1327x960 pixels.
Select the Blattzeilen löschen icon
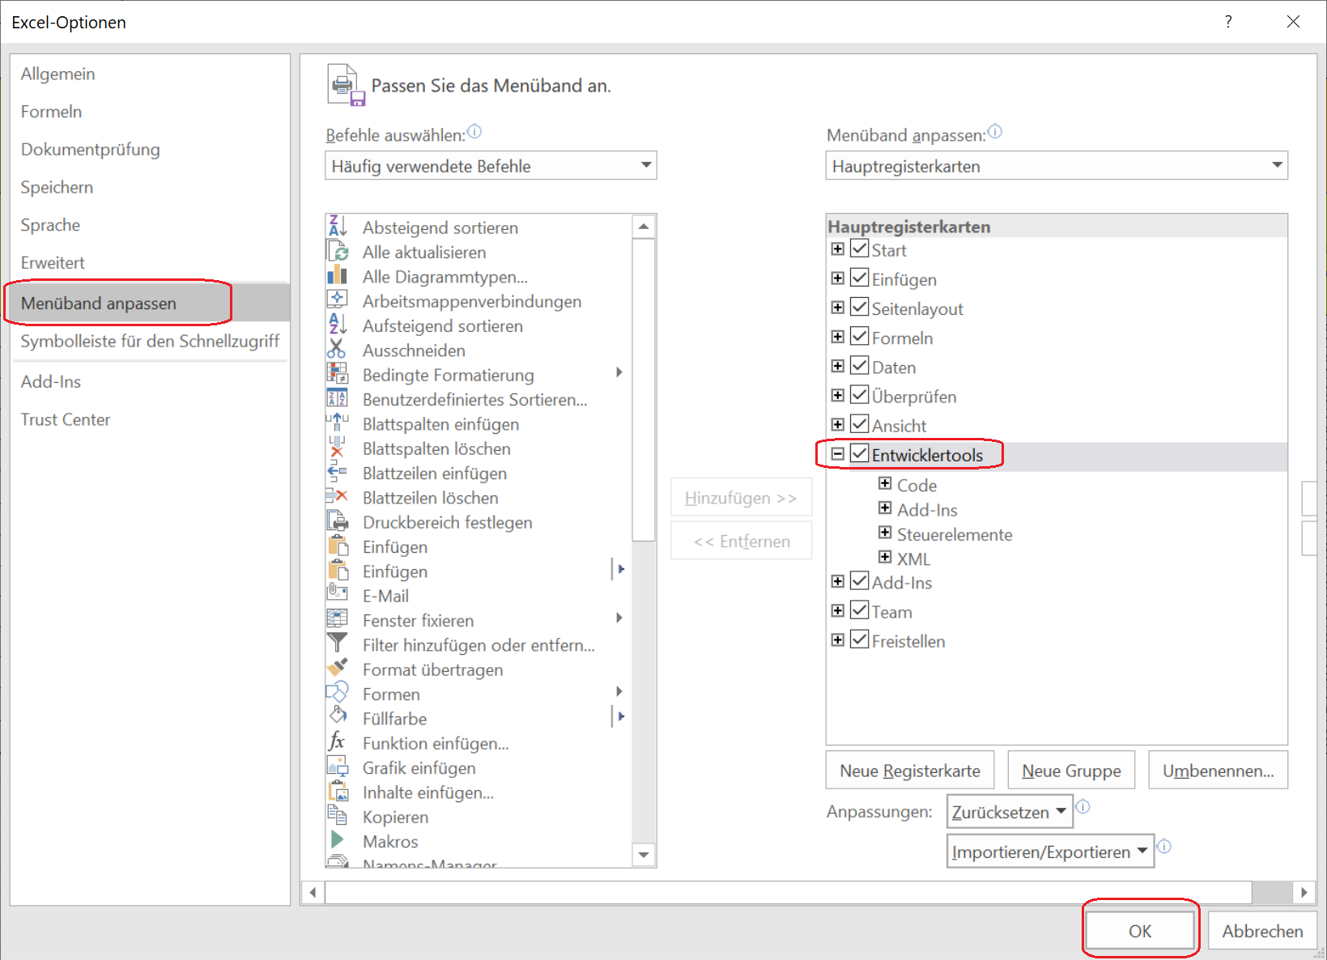338,496
